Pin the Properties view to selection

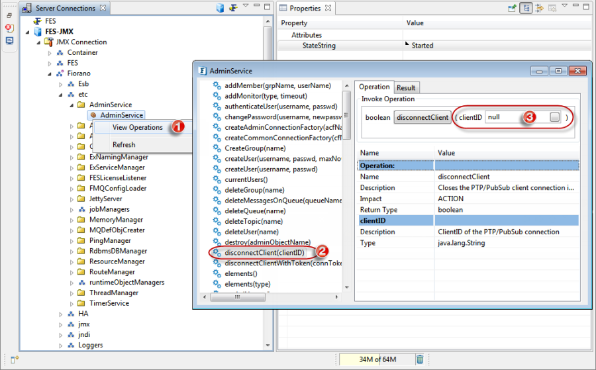pyautogui.click(x=512, y=8)
